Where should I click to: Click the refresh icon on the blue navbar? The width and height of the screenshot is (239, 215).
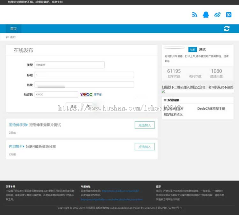227,28
